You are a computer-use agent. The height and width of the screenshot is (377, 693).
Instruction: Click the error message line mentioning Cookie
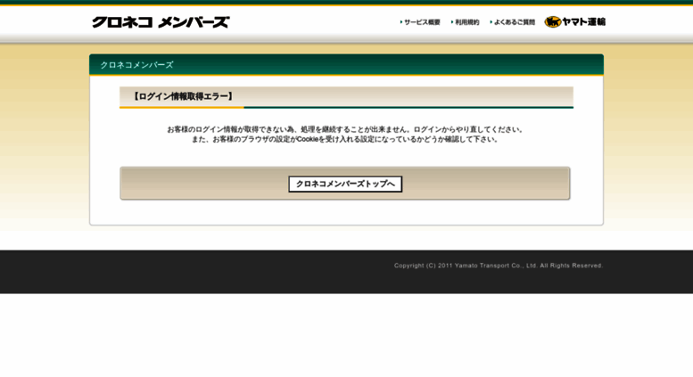coord(346,140)
